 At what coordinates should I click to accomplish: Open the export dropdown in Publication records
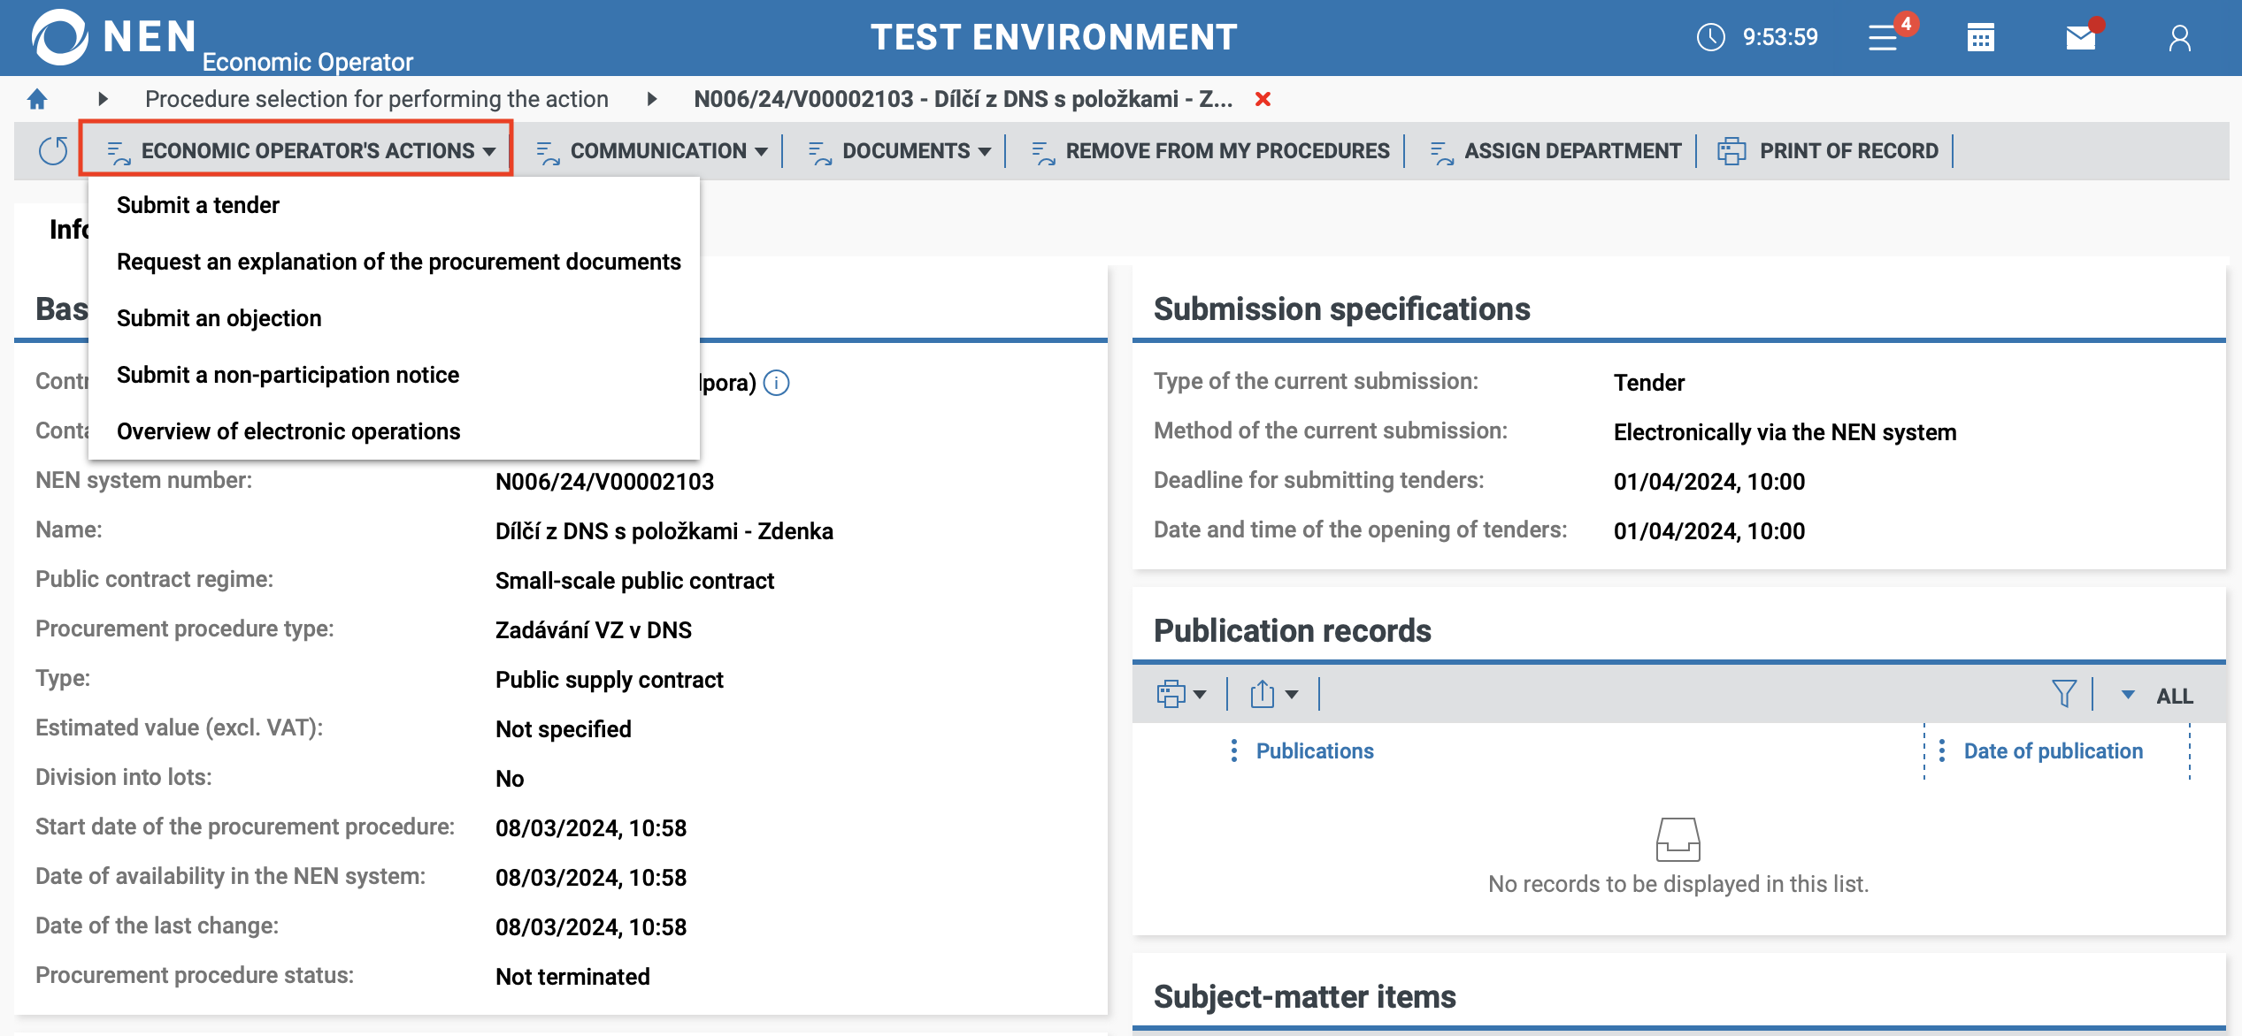[1274, 694]
